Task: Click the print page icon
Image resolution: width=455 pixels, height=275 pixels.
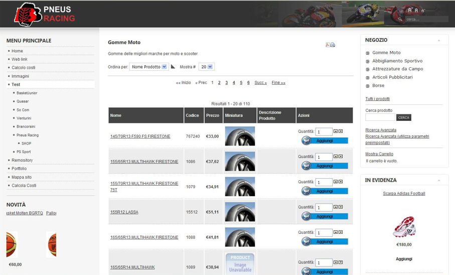Action: pyautogui.click(x=333, y=45)
